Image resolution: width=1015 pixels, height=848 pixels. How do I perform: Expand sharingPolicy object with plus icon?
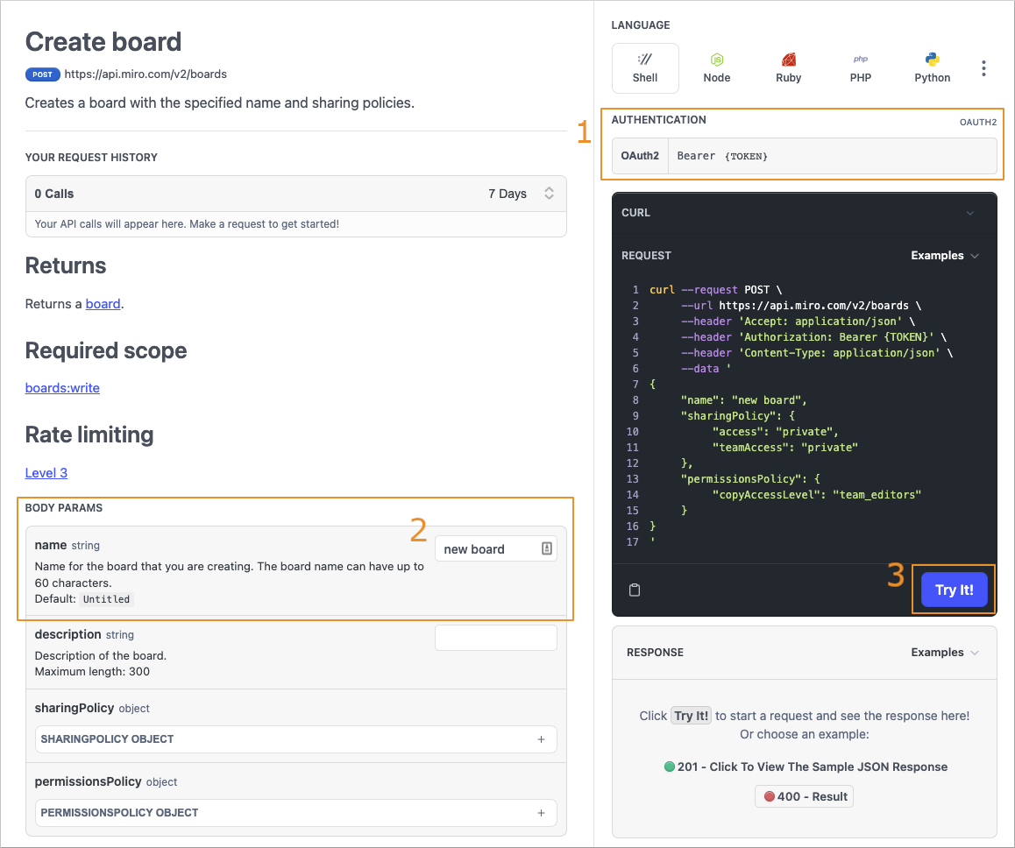tap(541, 739)
